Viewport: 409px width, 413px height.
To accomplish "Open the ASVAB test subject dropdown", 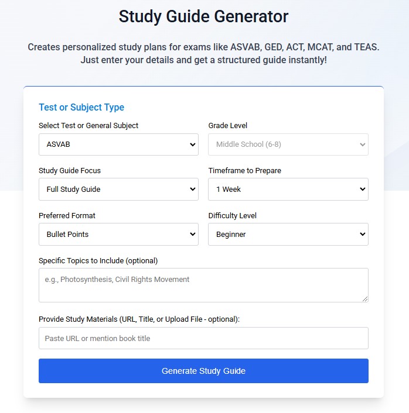I will pyautogui.click(x=118, y=144).
